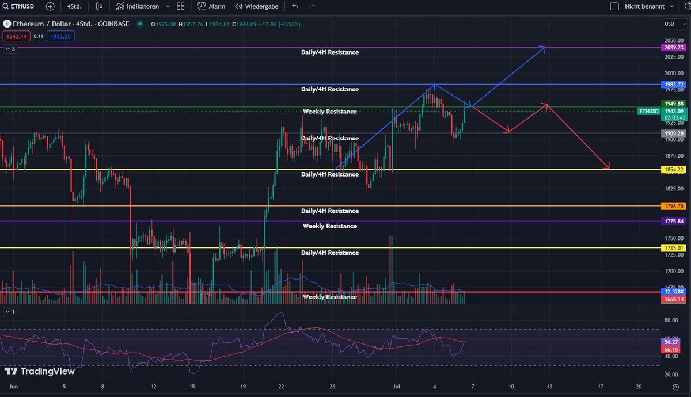691x397 pixels.
Task: Click the multi-chart layout grid icon
Action: tap(180, 6)
